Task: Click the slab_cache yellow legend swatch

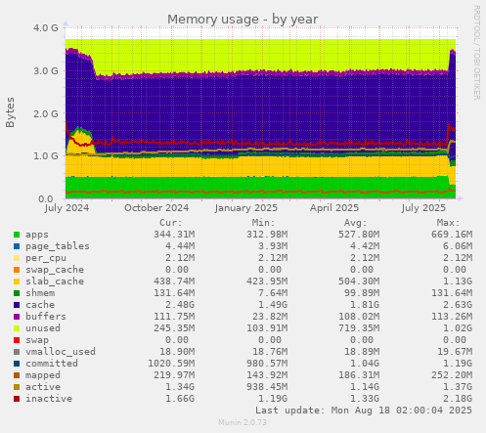Action: (17, 281)
